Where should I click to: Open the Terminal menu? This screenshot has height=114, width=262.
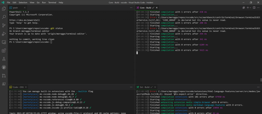click(x=52, y=2)
